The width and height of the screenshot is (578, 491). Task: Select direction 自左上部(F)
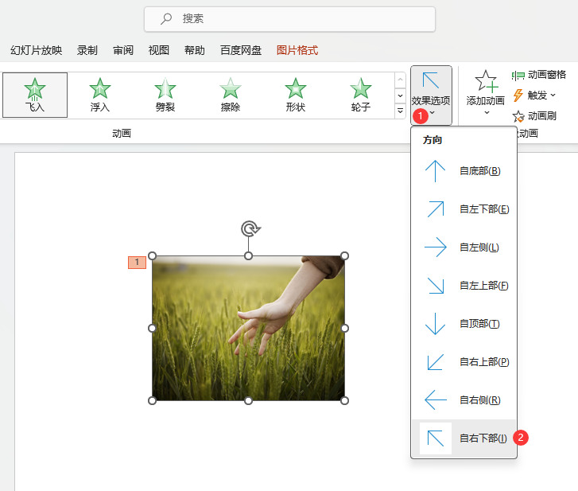[x=464, y=286]
